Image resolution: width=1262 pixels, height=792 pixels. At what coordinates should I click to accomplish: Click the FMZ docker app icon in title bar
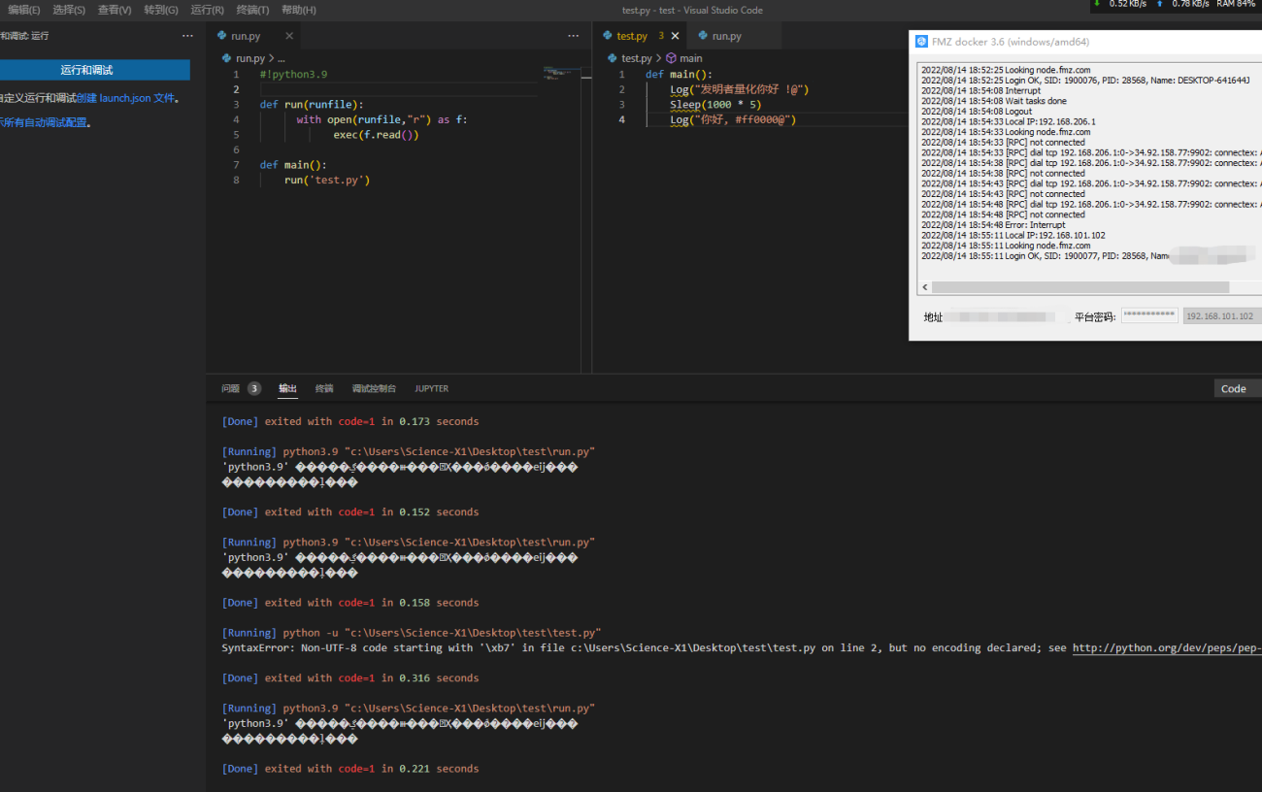tap(922, 42)
